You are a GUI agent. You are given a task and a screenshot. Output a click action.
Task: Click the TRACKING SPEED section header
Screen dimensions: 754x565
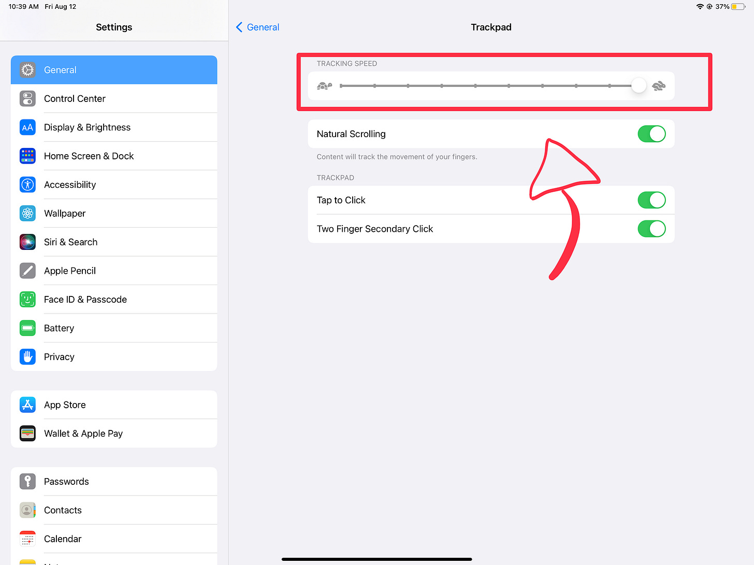[347, 64]
